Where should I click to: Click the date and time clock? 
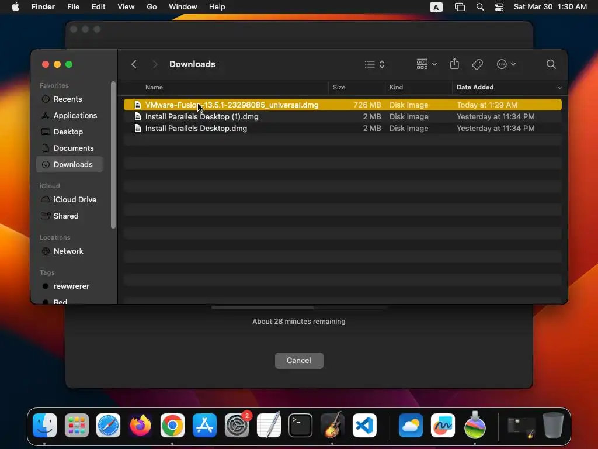click(550, 7)
